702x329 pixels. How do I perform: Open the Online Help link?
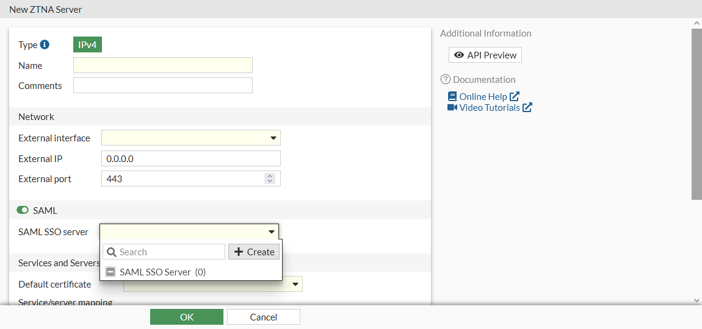click(x=483, y=96)
